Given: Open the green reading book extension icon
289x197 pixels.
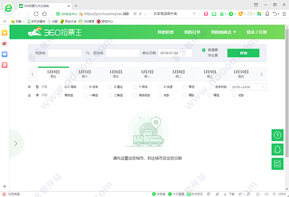Looking at the screenshot, I should (x=214, y=14).
